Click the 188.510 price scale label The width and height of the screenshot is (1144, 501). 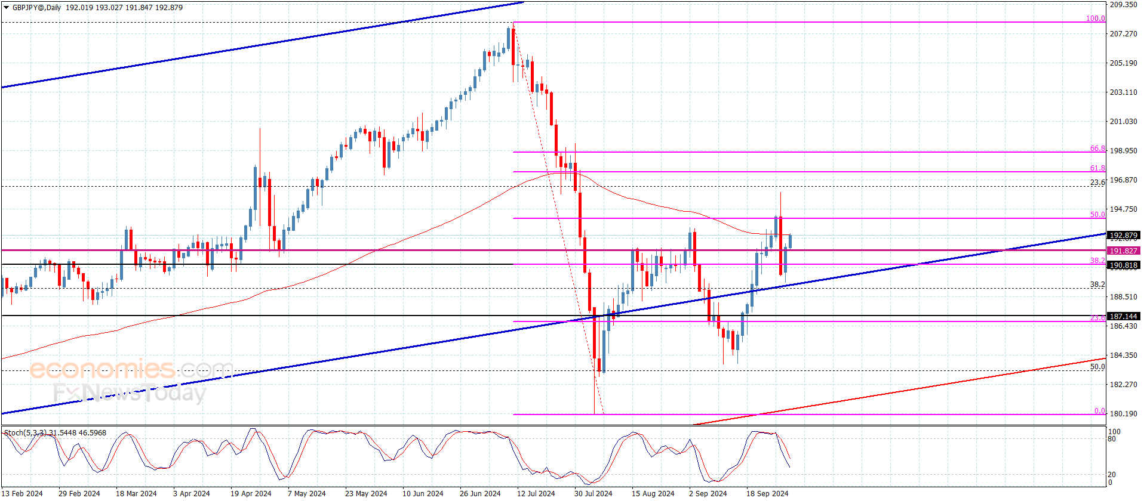1123,297
